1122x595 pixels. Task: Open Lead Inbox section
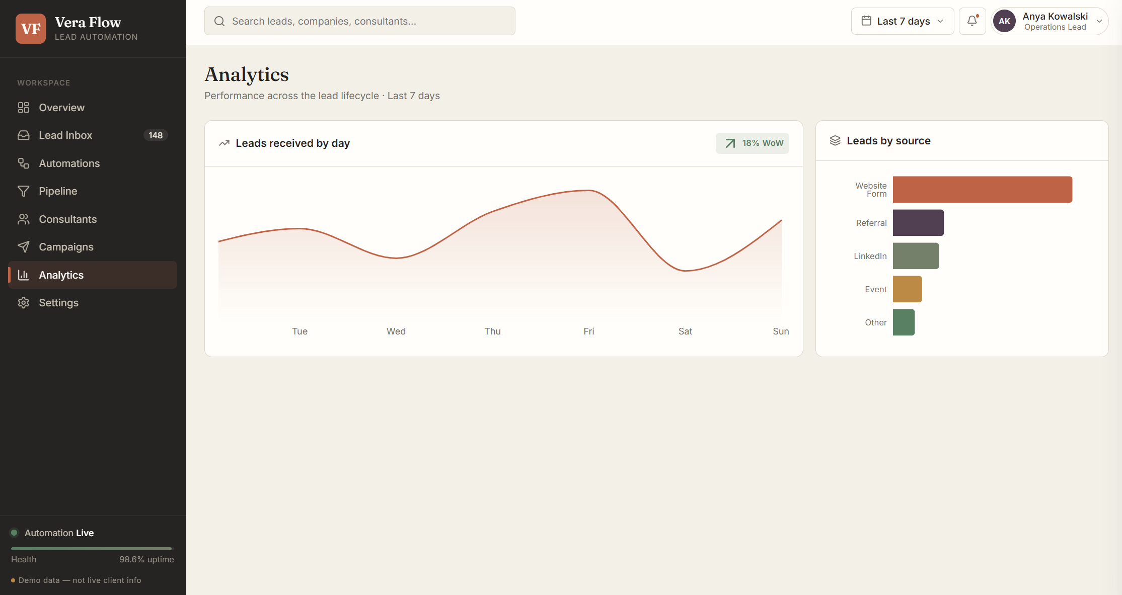[93, 135]
